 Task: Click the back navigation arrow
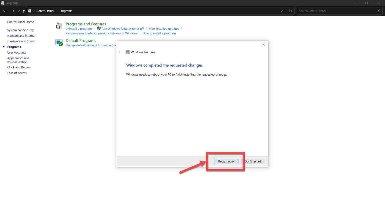(5, 11)
